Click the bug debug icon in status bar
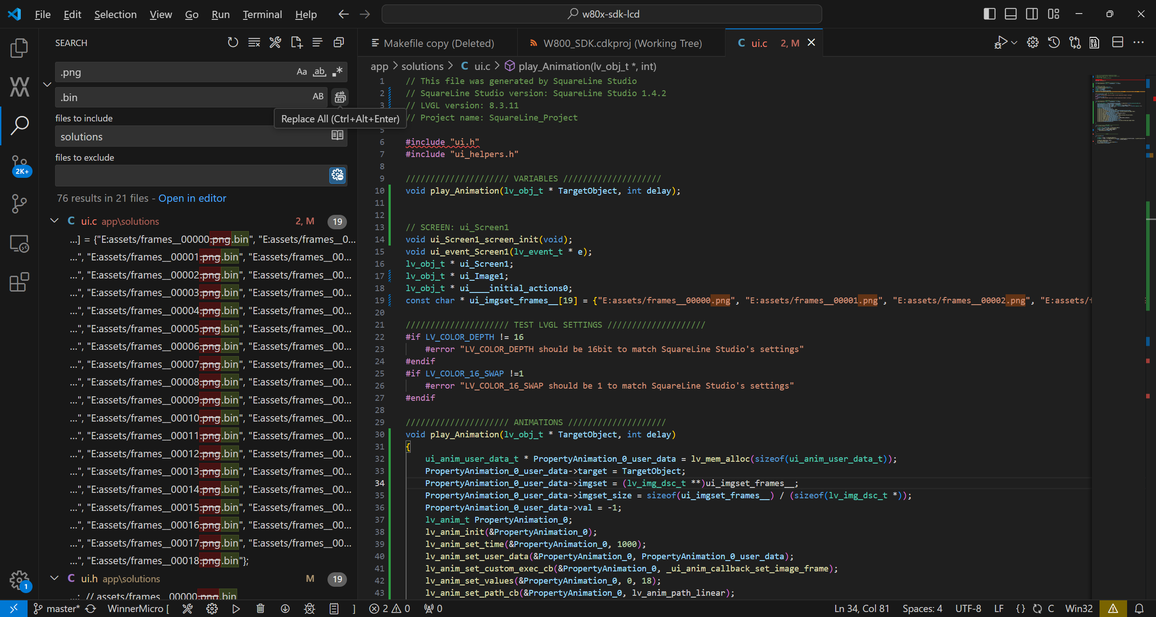The width and height of the screenshot is (1156, 617). pos(309,608)
